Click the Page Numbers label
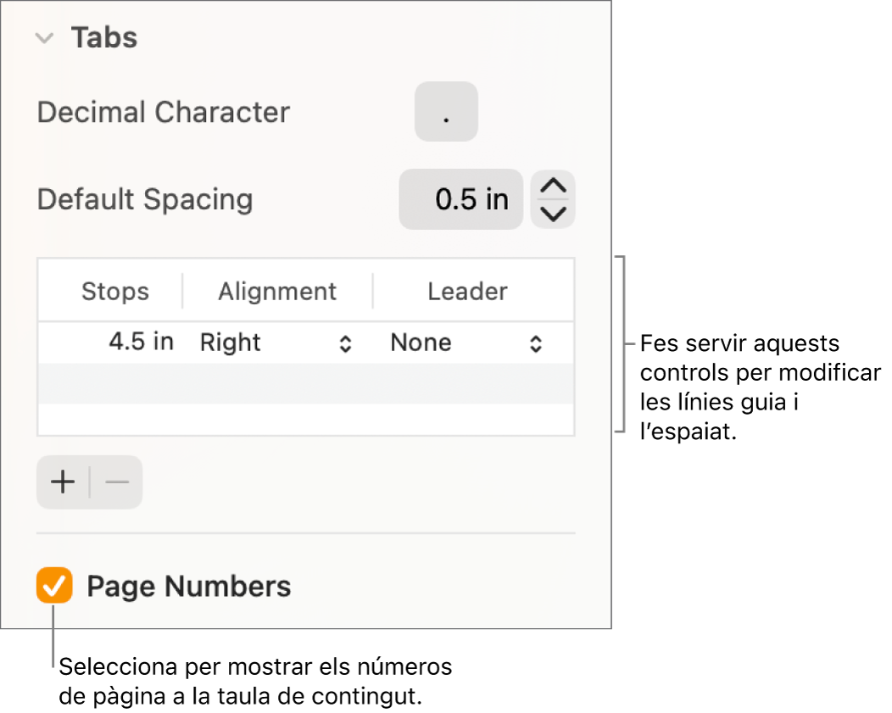This screenshot has height=713, width=892. tap(189, 587)
